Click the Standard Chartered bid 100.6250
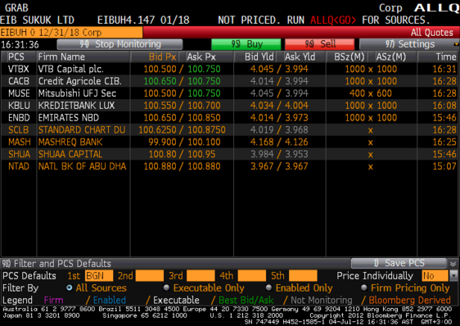Viewport: 460px width, 326px height. pyautogui.click(x=157, y=129)
